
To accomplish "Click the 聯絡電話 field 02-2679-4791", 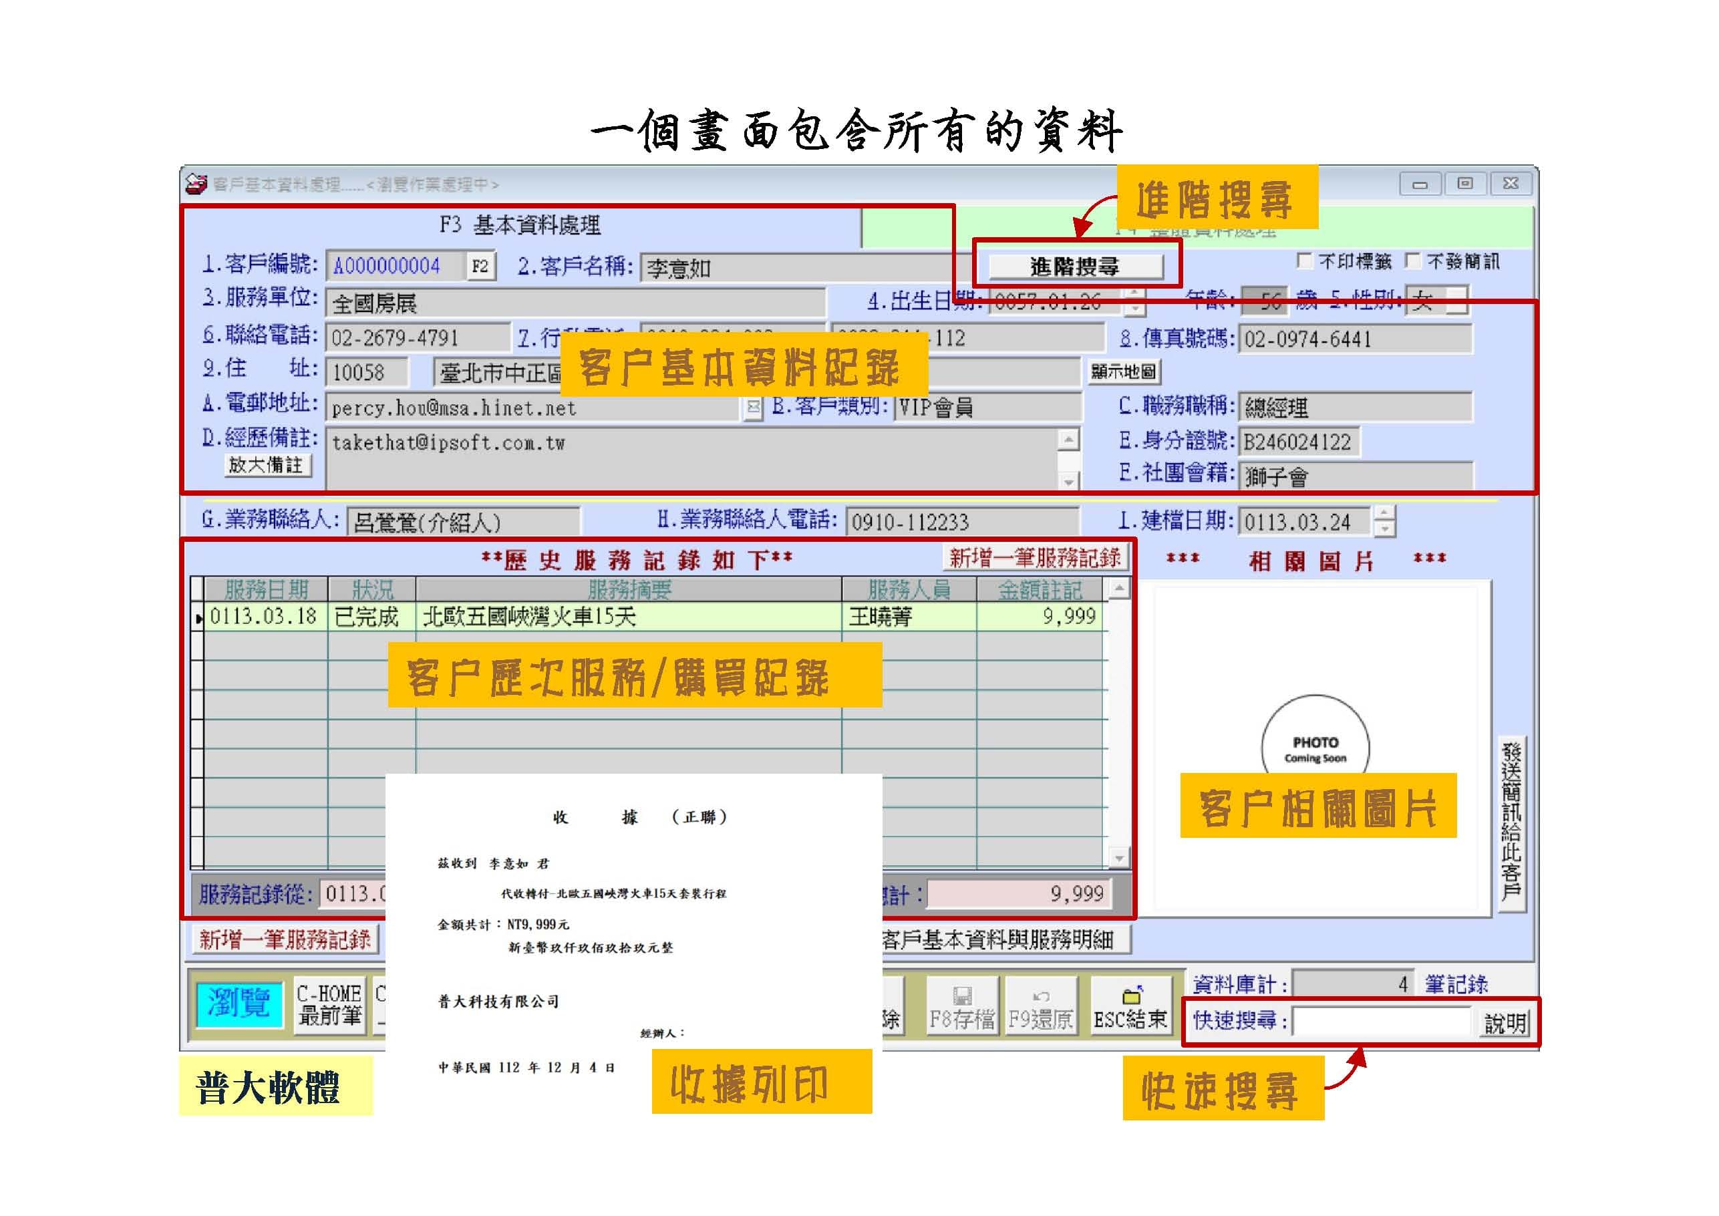I will pyautogui.click(x=418, y=337).
